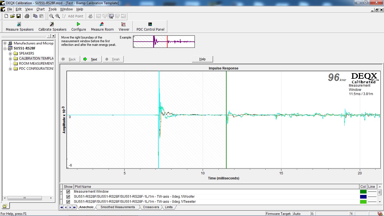Click the disabled icon before FREQ button

(x=90, y=16)
